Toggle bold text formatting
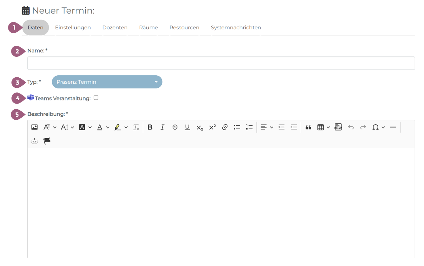 coord(150,127)
